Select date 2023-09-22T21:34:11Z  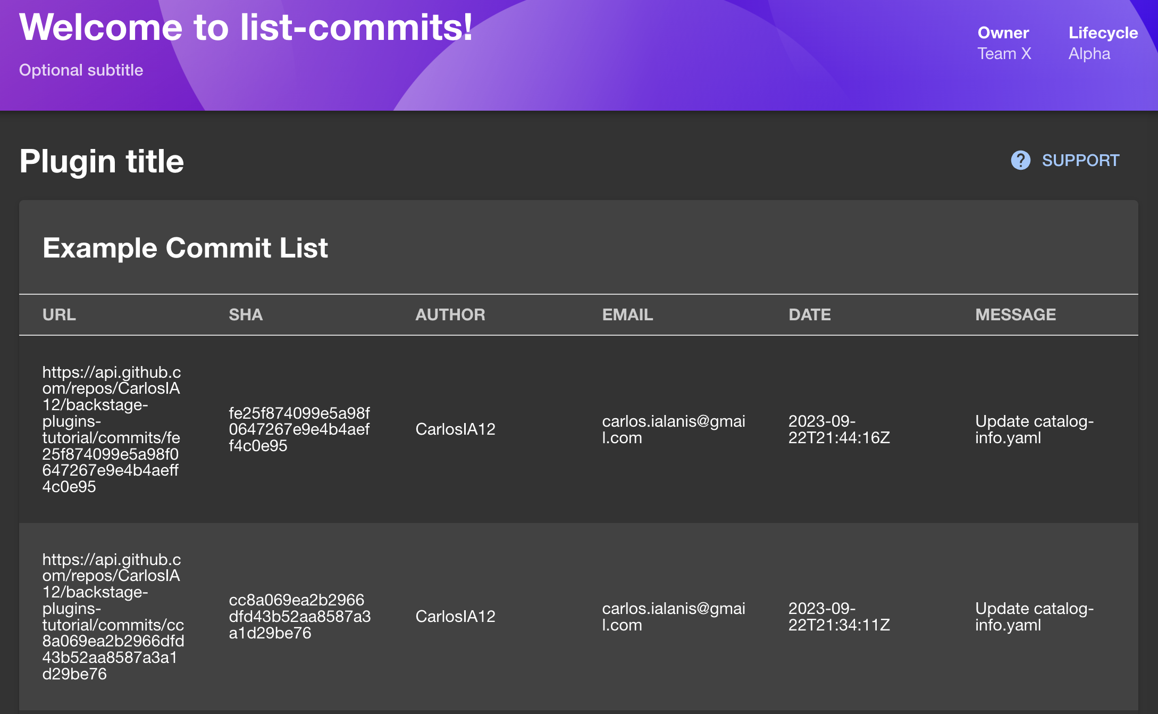(839, 617)
